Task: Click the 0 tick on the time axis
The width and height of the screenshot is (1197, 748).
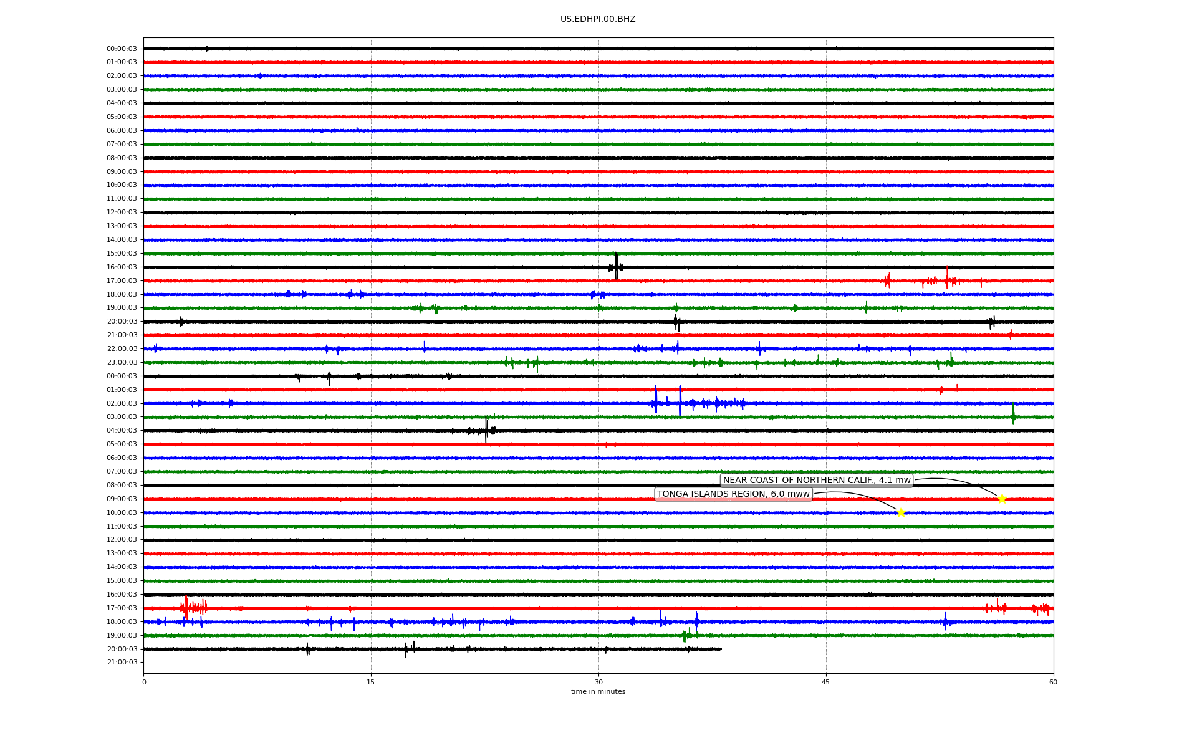Action: (x=144, y=682)
